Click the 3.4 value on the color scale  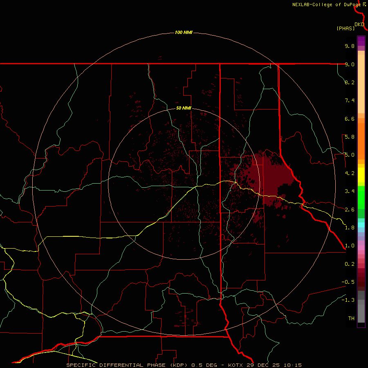coord(350,191)
